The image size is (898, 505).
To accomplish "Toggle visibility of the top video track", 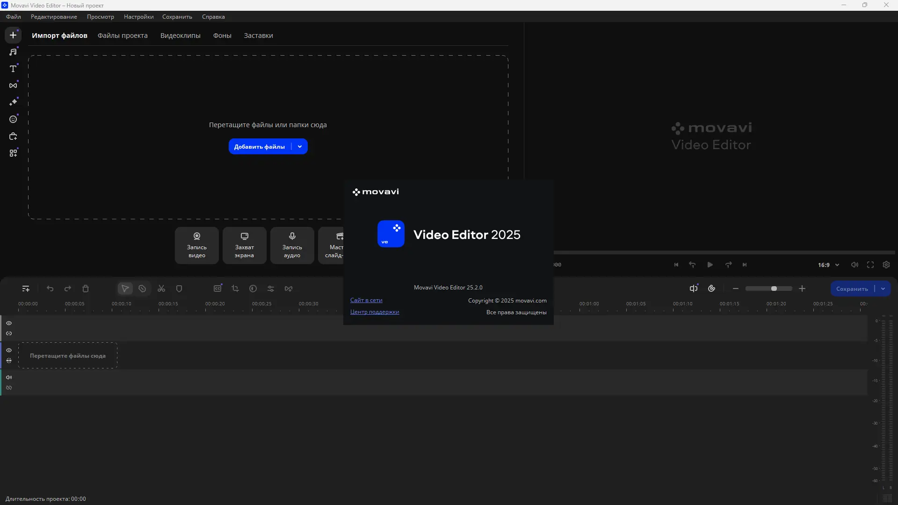I will point(9,323).
